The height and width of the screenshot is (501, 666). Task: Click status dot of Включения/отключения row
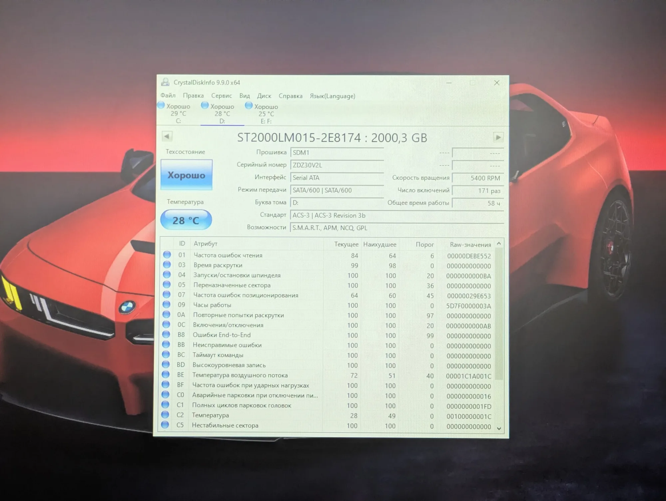(x=166, y=325)
